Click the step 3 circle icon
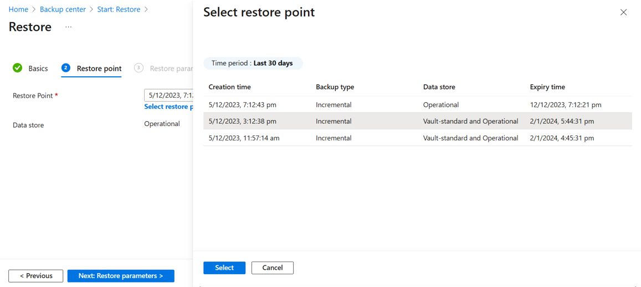Screen dimensions: 641x287 (x=139, y=68)
